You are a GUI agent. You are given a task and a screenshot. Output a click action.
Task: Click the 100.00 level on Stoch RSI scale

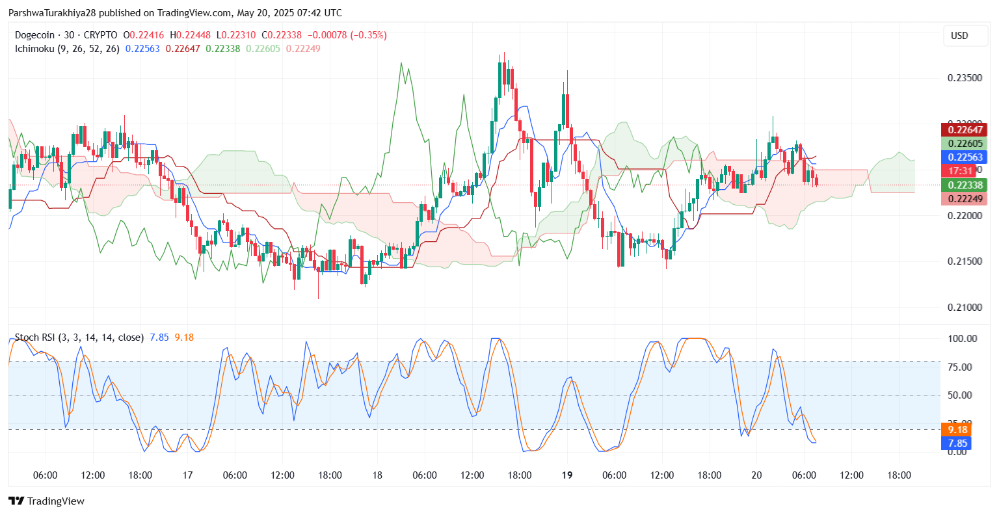[962, 339]
